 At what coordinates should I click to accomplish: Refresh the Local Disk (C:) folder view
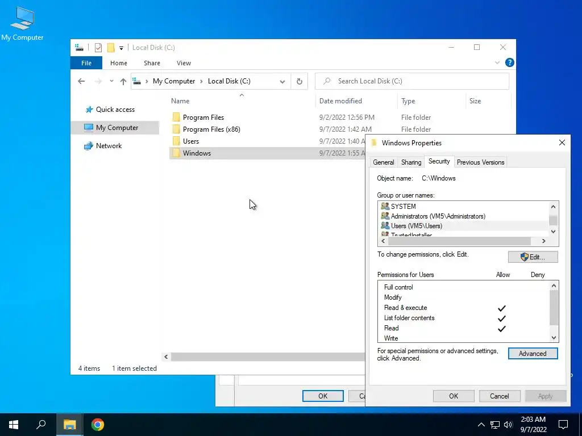299,82
